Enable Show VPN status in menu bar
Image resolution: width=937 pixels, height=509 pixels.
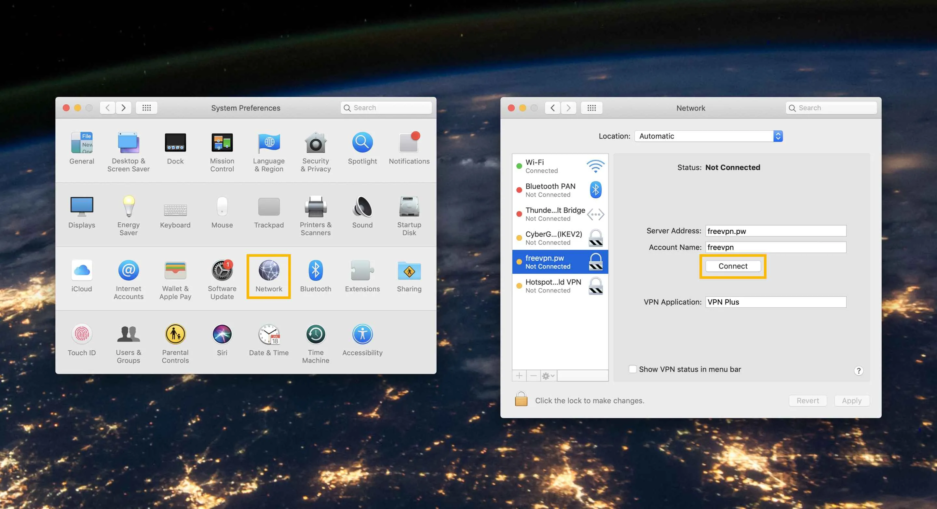[x=632, y=369]
